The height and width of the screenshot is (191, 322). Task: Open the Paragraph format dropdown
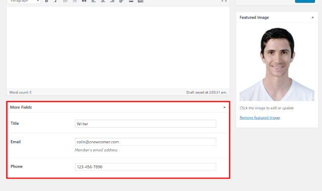(x=25, y=1)
